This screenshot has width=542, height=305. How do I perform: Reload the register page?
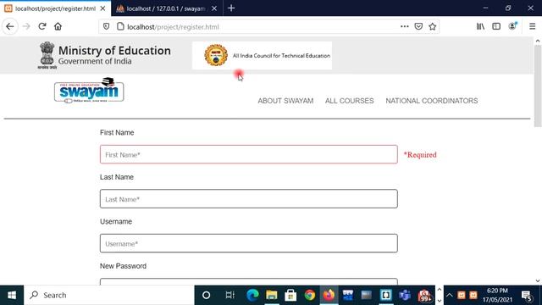(42, 26)
